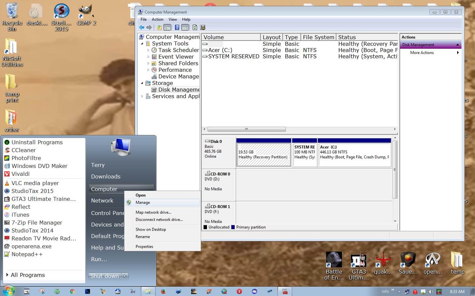The width and height of the screenshot is (475, 296).
Task: Open Control Panel from Start menu
Action: 108,213
